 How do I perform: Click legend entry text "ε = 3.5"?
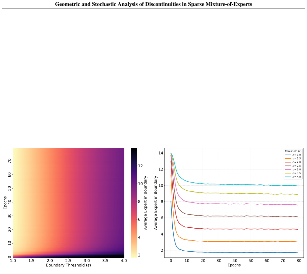(x=296, y=173)
